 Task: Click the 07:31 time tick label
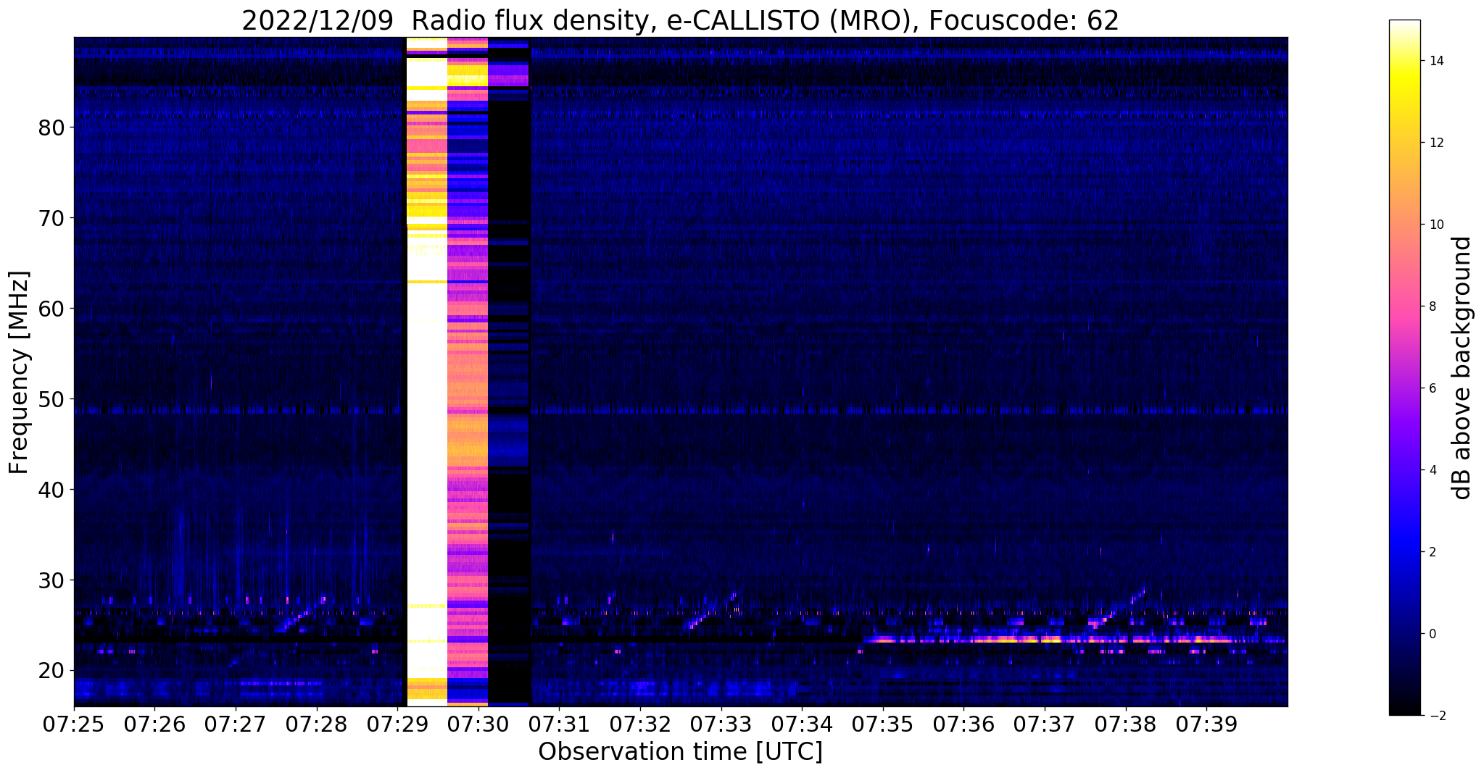pos(559,724)
